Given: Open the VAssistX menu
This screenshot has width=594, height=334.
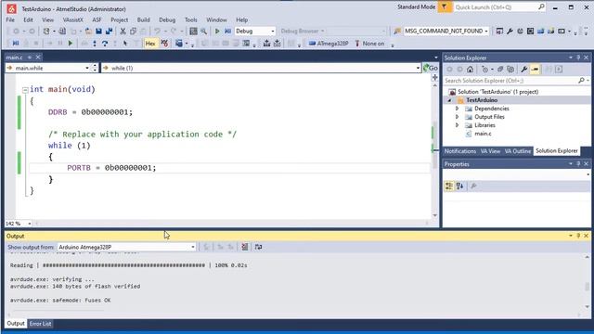Looking at the screenshot, I should click(x=72, y=19).
